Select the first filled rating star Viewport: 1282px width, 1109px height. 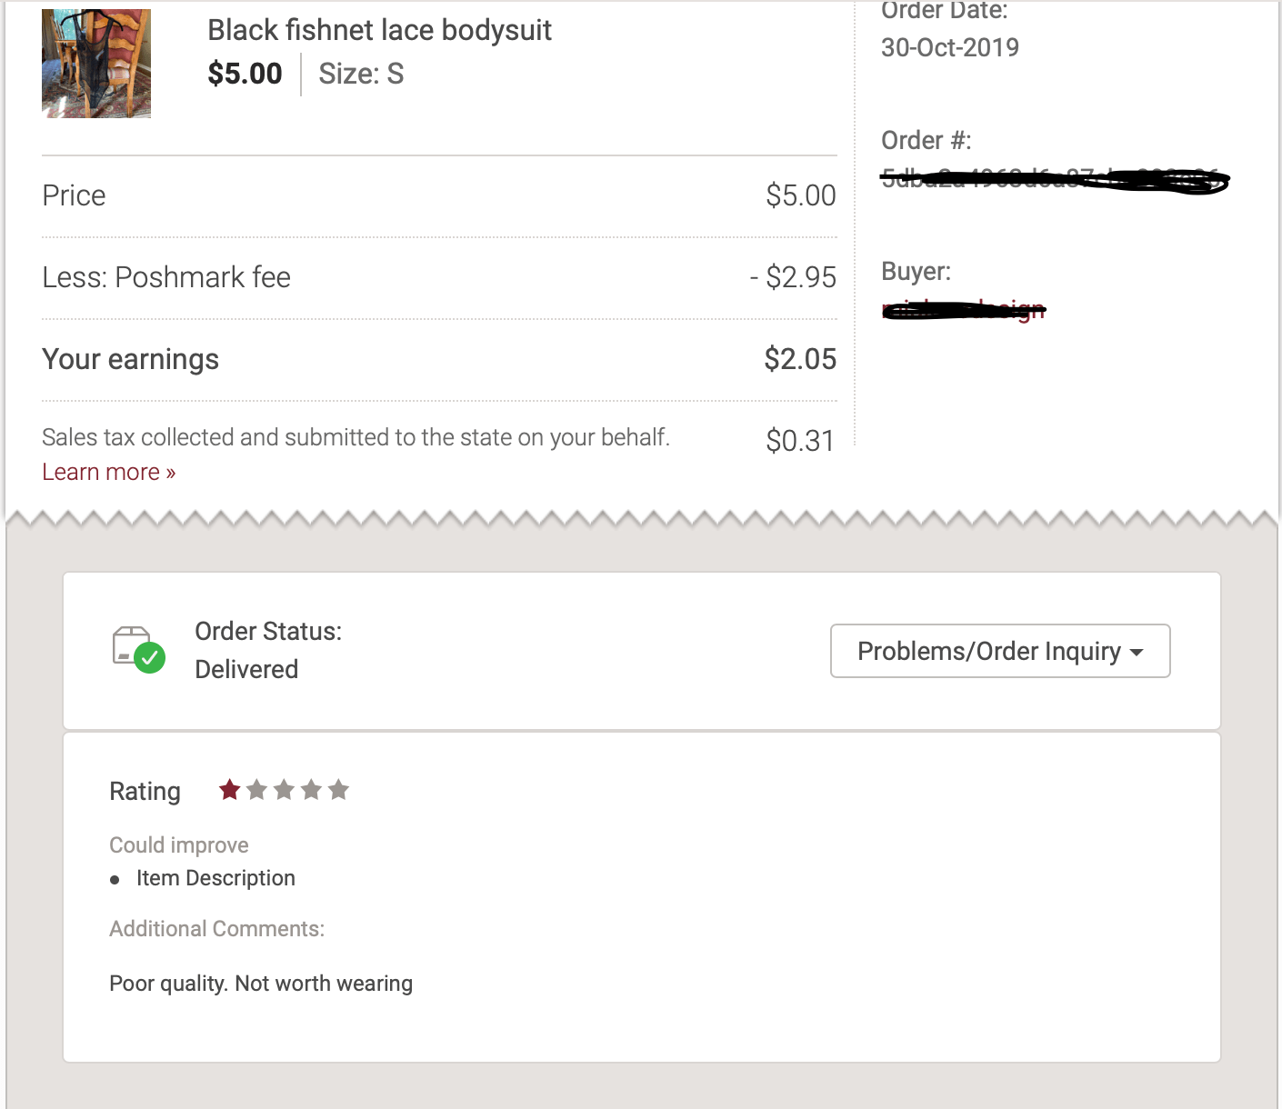coord(229,790)
